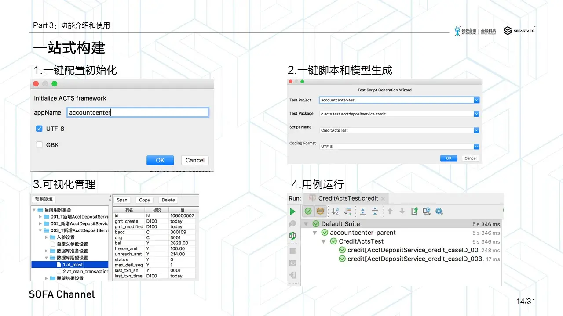This screenshot has height=316, width=563.
Task: Click the file icon of 自定义参数设置
Action: pos(53,244)
